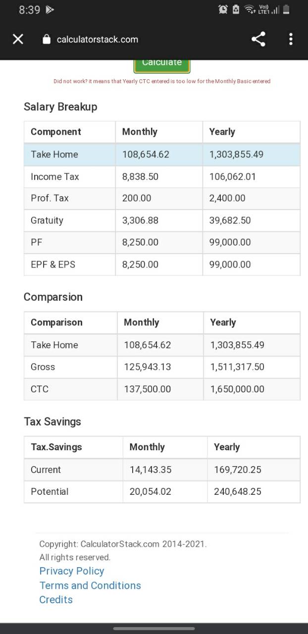Tap the Wi-Fi signal status icon

coord(250,9)
